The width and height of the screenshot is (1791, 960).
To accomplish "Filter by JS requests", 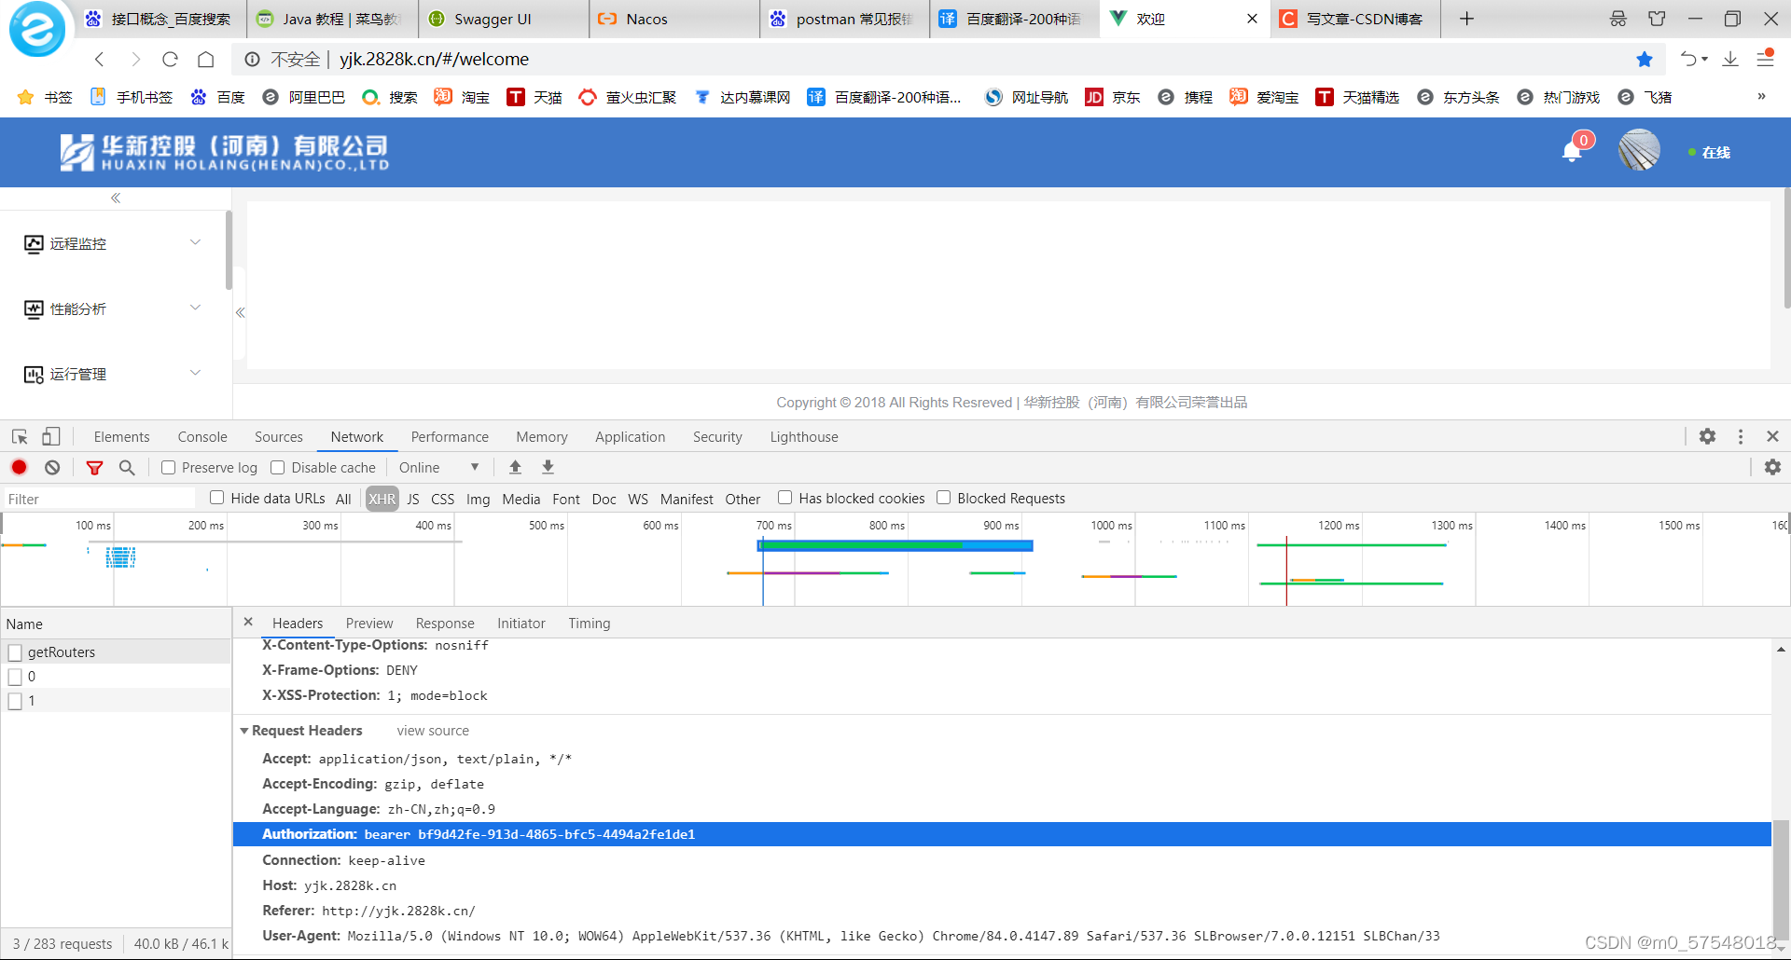I will tap(413, 499).
